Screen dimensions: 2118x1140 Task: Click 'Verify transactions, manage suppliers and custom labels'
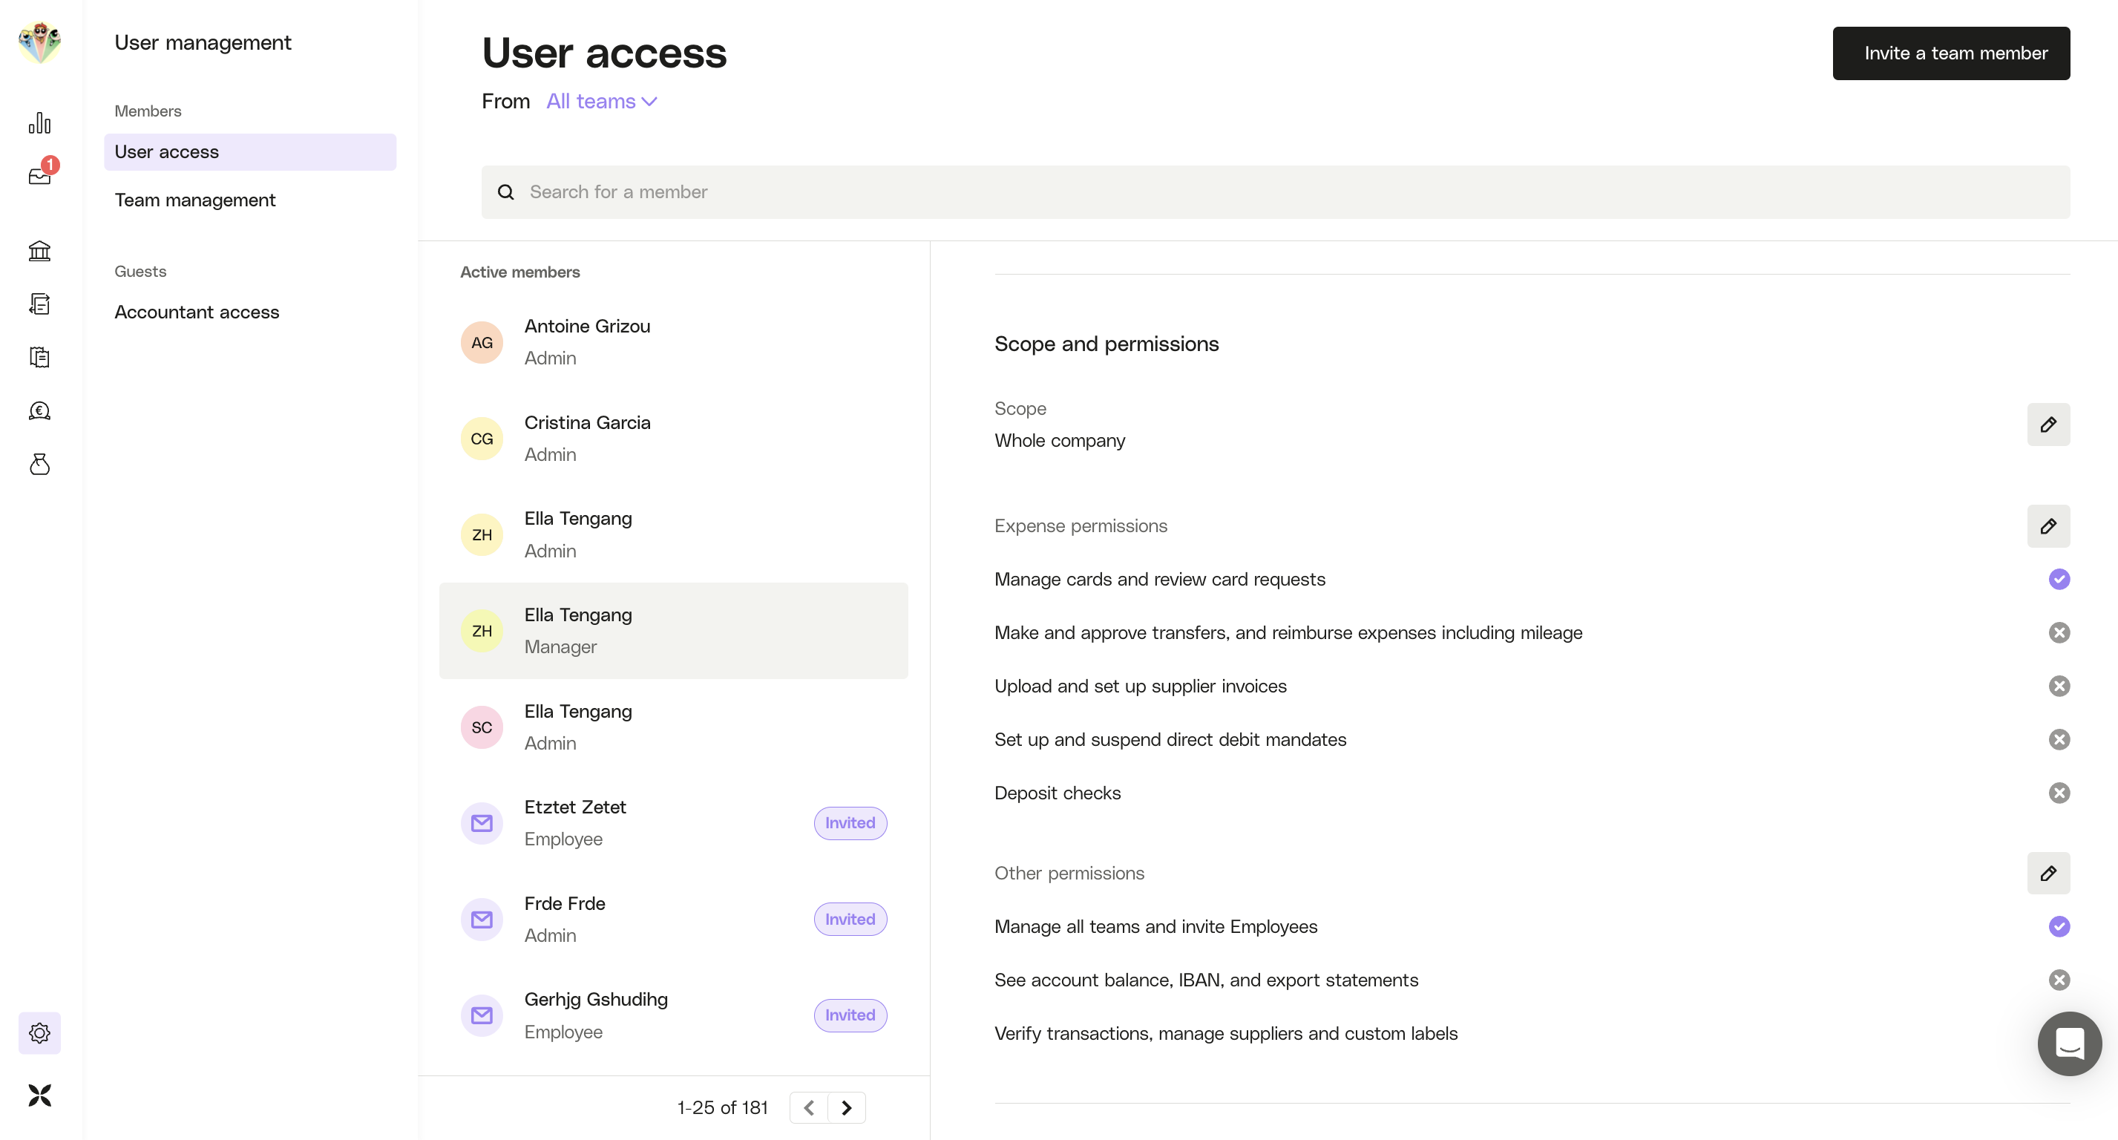pos(1225,1034)
